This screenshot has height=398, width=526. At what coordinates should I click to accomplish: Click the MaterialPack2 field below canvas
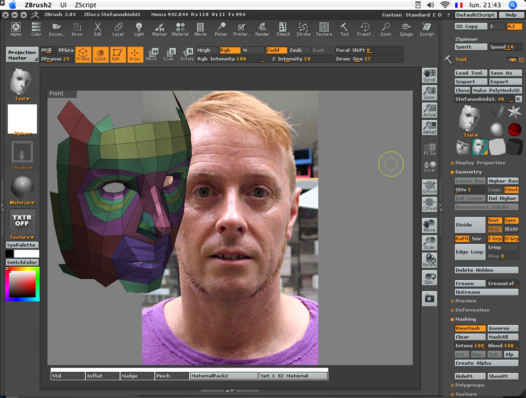tap(224, 376)
